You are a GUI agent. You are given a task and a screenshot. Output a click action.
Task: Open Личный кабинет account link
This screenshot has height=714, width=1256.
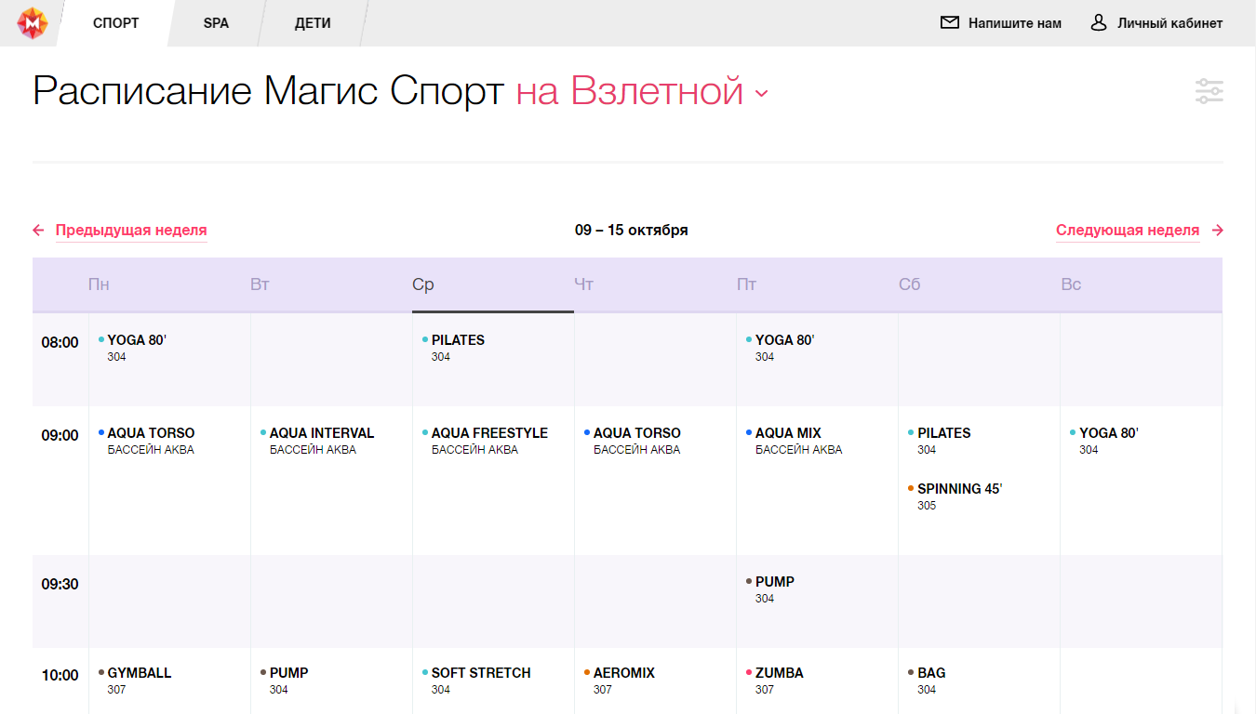click(1169, 23)
